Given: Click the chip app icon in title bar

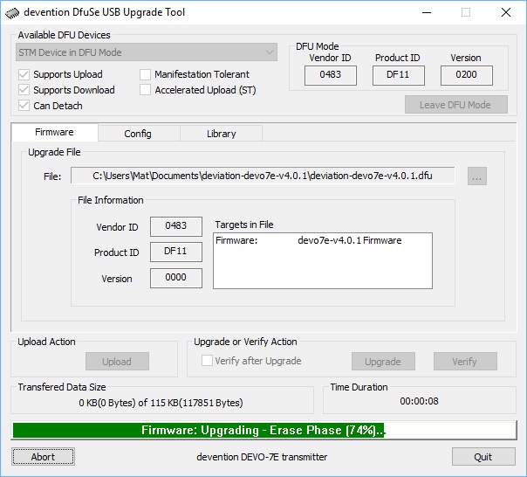Looking at the screenshot, I should [12, 13].
